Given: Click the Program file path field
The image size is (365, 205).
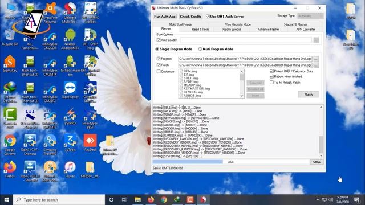Looking at the screenshot, I should tap(245, 59).
